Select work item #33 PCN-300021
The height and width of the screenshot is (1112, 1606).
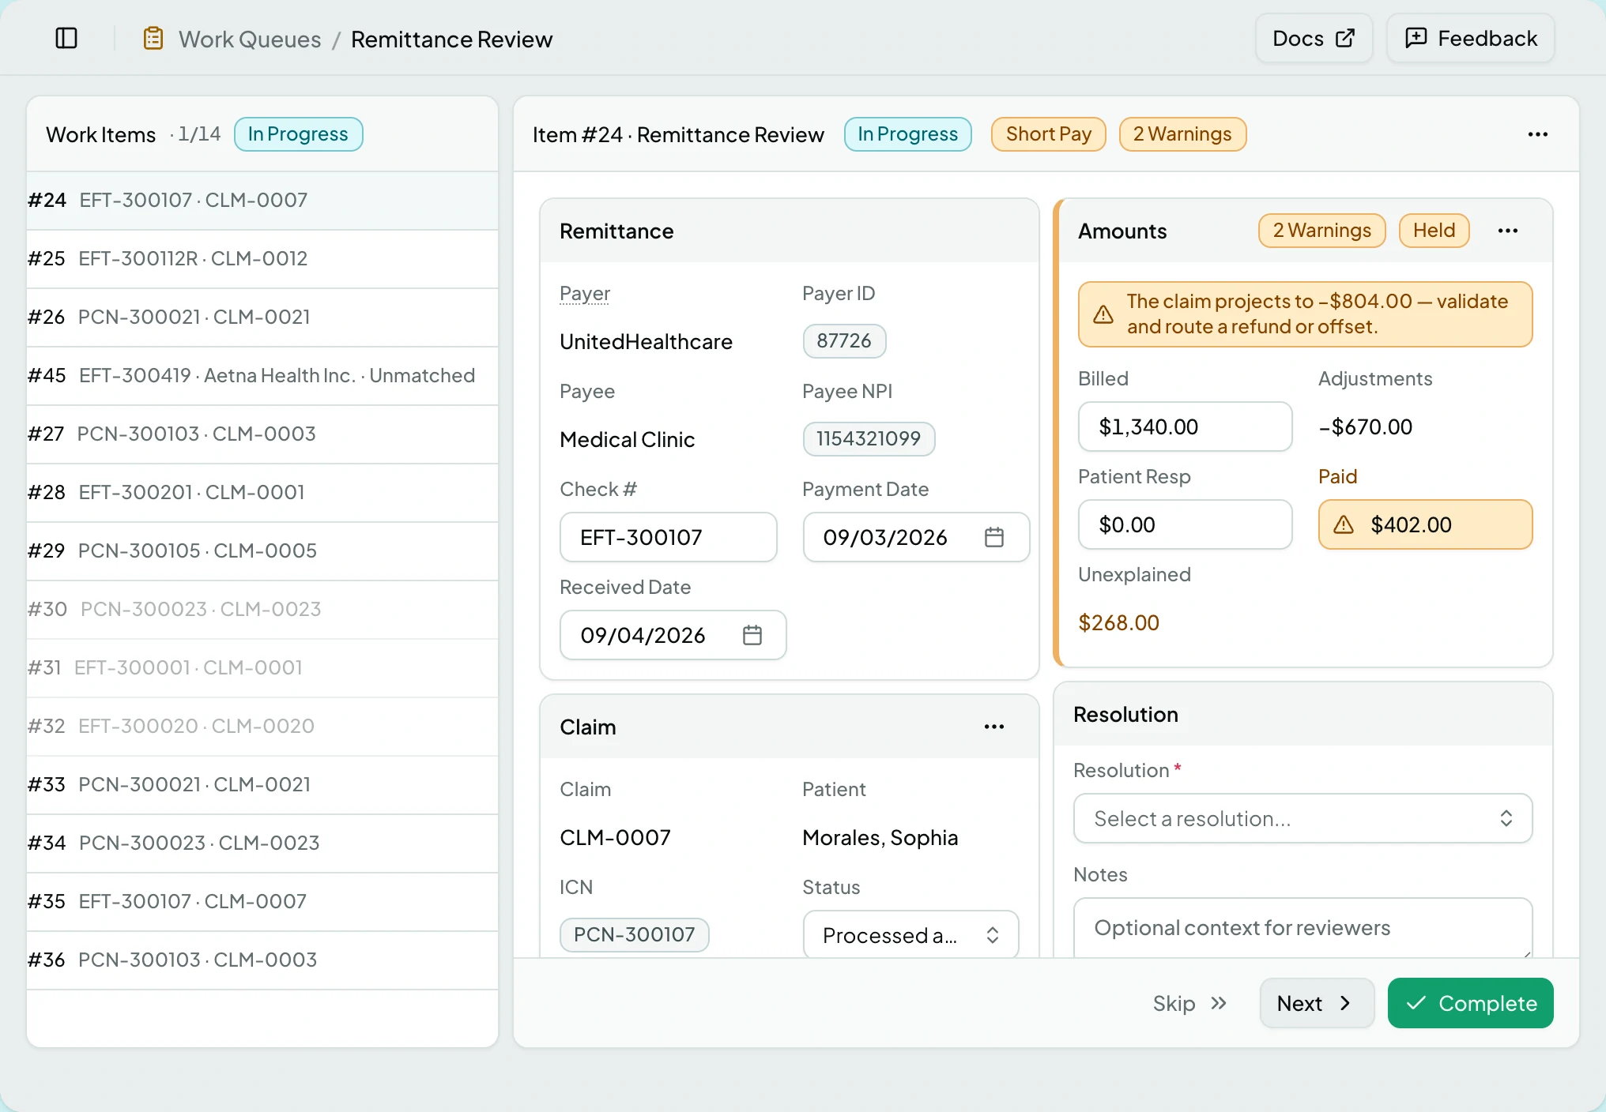click(x=262, y=785)
